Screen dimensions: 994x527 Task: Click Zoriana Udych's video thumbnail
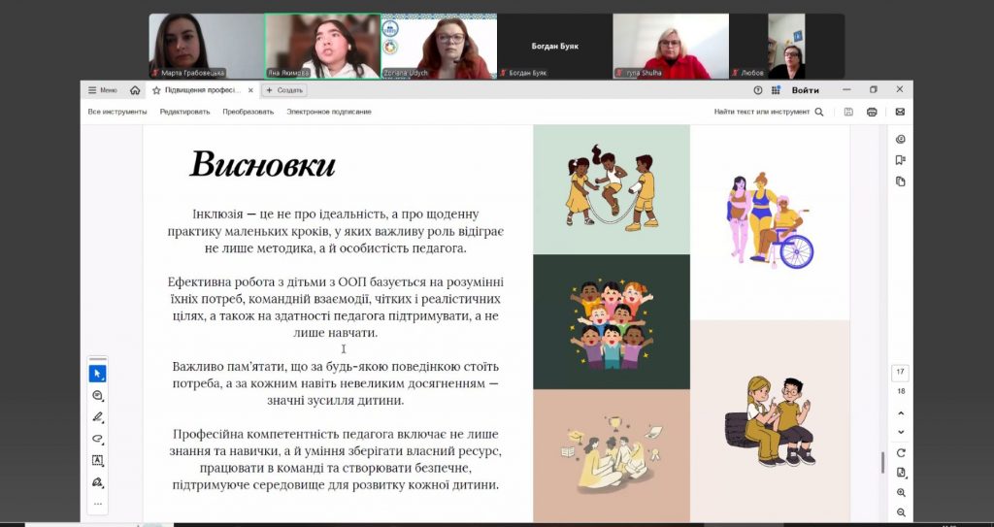pos(438,46)
